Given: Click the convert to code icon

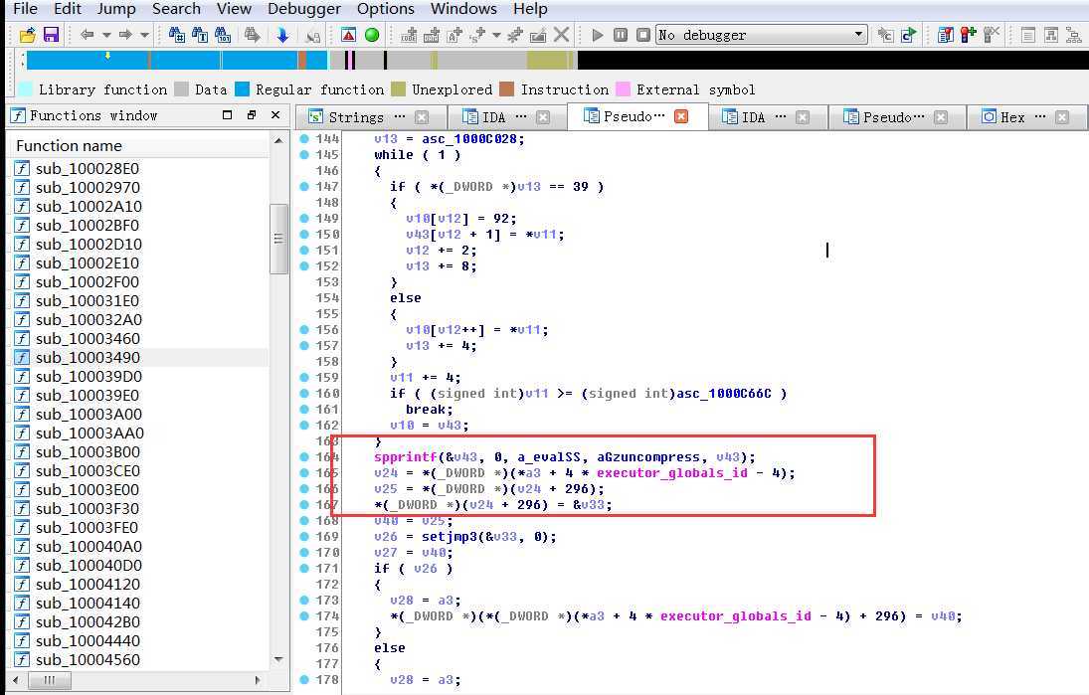Looking at the screenshot, I should 409,35.
